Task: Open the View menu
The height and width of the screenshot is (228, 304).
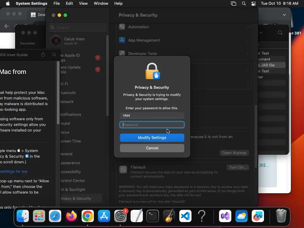Action: [x=83, y=4]
